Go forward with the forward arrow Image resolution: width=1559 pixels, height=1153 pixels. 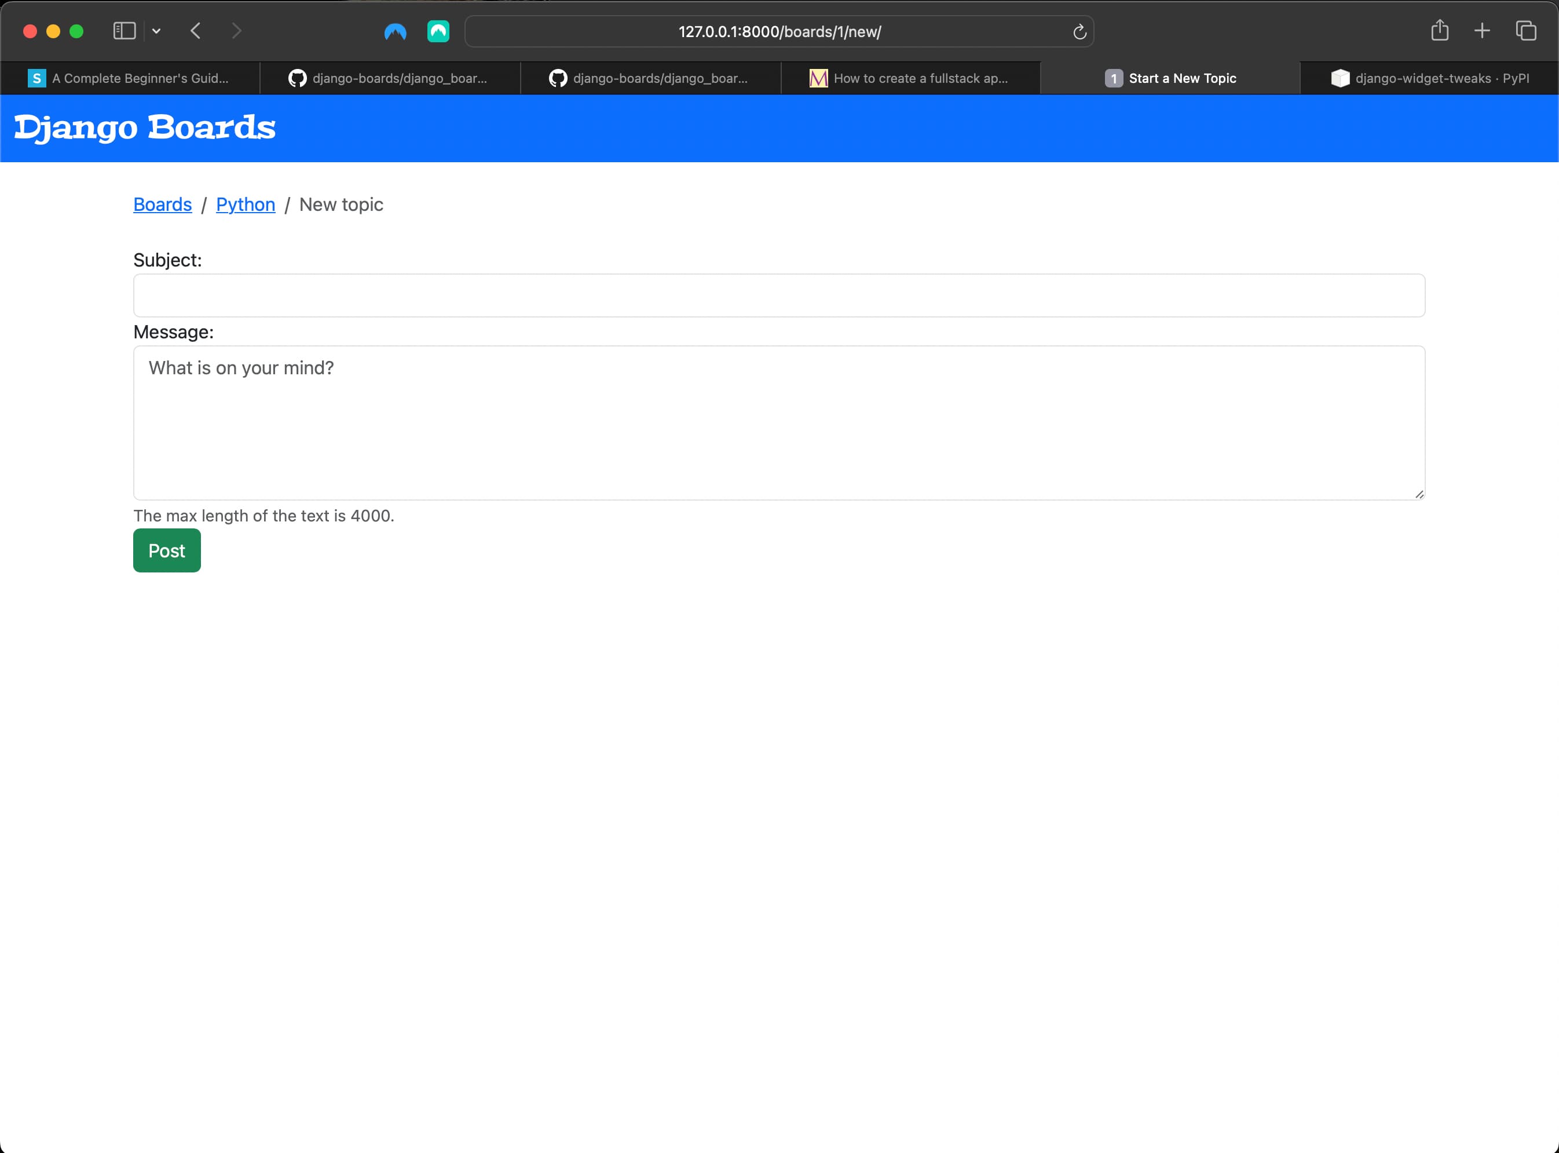click(236, 31)
